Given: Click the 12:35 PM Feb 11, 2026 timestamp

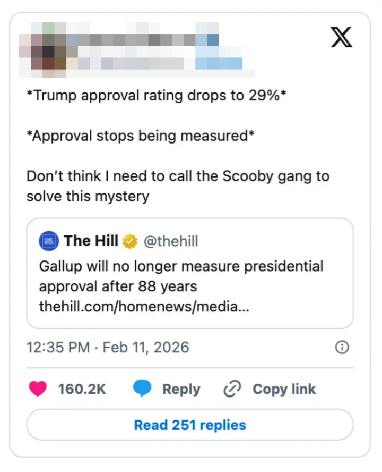Looking at the screenshot, I should click(108, 348).
